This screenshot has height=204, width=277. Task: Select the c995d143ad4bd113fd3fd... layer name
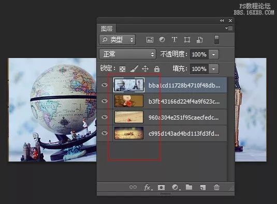pyautogui.click(x=184, y=134)
